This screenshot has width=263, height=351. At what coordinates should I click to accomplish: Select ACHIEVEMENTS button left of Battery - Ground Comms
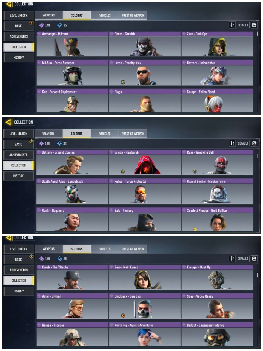pos(18,155)
